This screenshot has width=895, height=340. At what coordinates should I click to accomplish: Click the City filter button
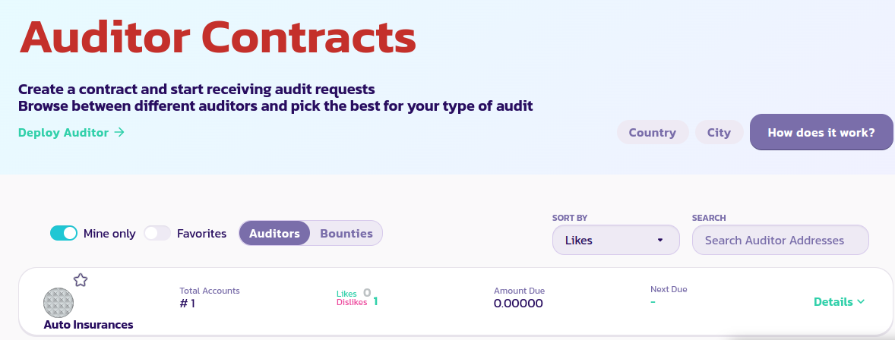pos(719,133)
